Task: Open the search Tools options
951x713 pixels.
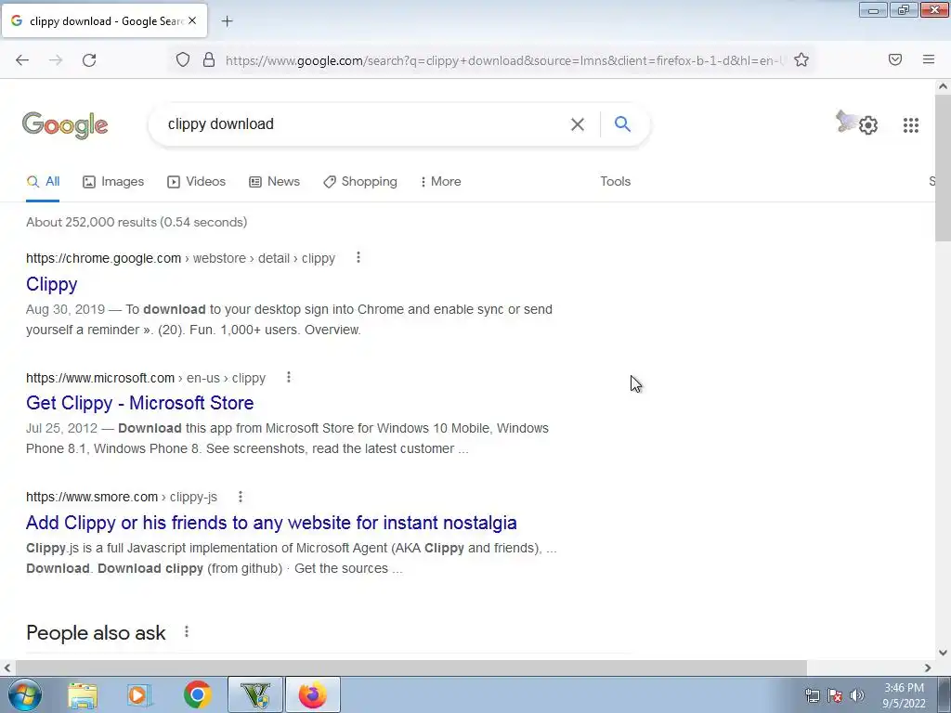Action: click(x=615, y=181)
